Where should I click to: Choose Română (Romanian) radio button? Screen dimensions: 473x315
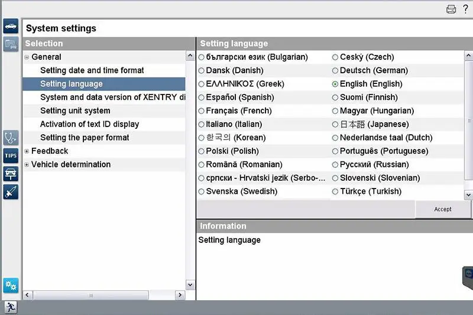point(201,164)
